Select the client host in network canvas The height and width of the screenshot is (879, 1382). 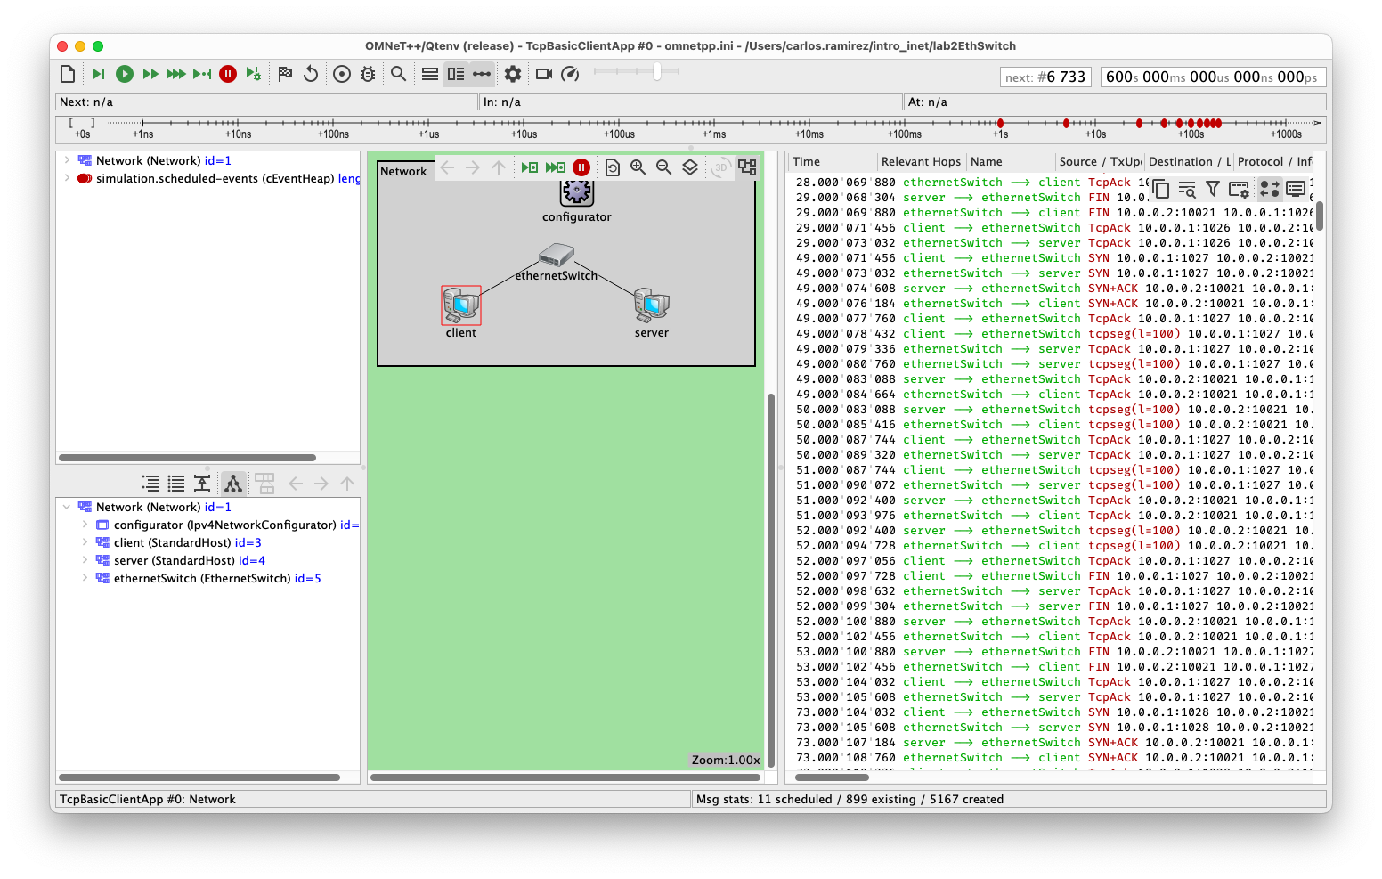[461, 305]
